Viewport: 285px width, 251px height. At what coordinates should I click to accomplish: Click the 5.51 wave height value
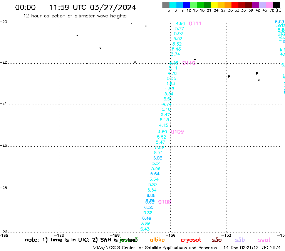157,163
